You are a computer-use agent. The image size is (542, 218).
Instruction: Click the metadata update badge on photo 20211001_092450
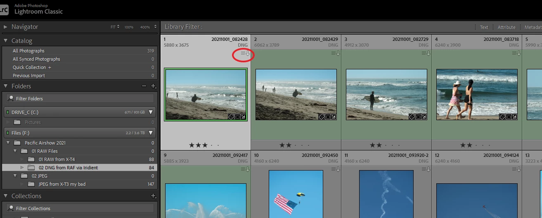coord(336,169)
